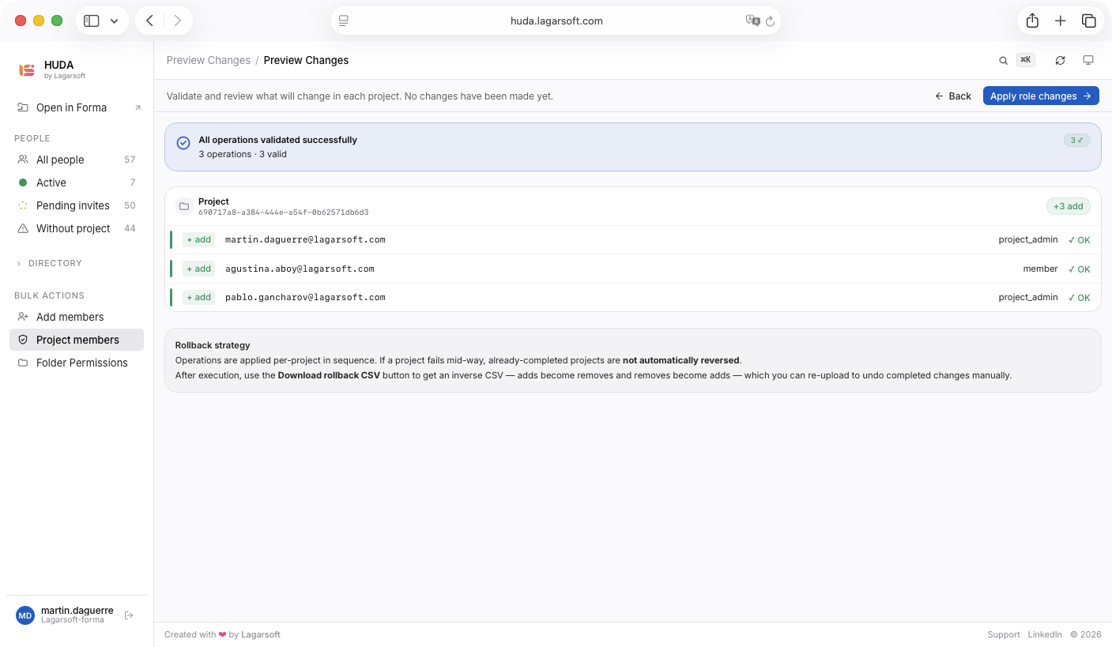This screenshot has width=1112, height=647.
Task: Go forward in Safari history
Action: coord(178,21)
